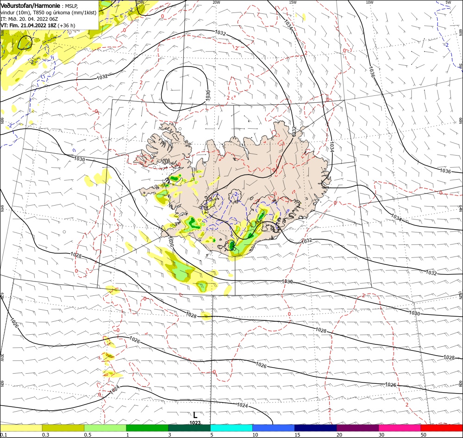Click the 'IT: Mið. 20. 04. 2022 06Z' line
The height and width of the screenshot is (438, 463).
29,19
